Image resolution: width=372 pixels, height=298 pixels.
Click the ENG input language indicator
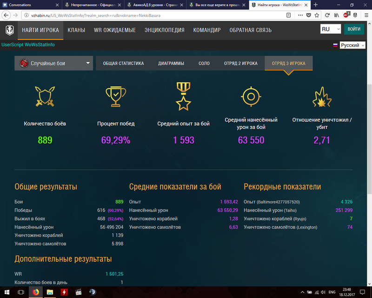(332, 292)
